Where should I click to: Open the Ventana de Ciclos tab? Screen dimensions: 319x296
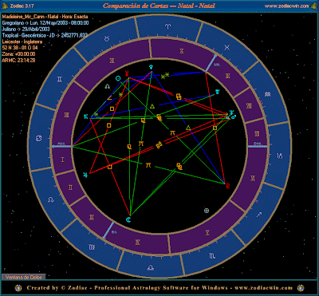(x=23, y=277)
